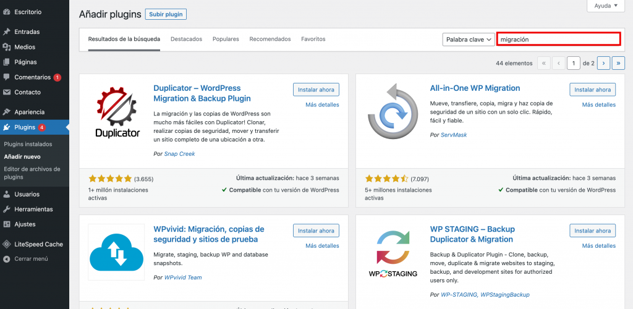633x309 pixels.
Task: Open the Favoritos tab
Action: pyautogui.click(x=313, y=39)
